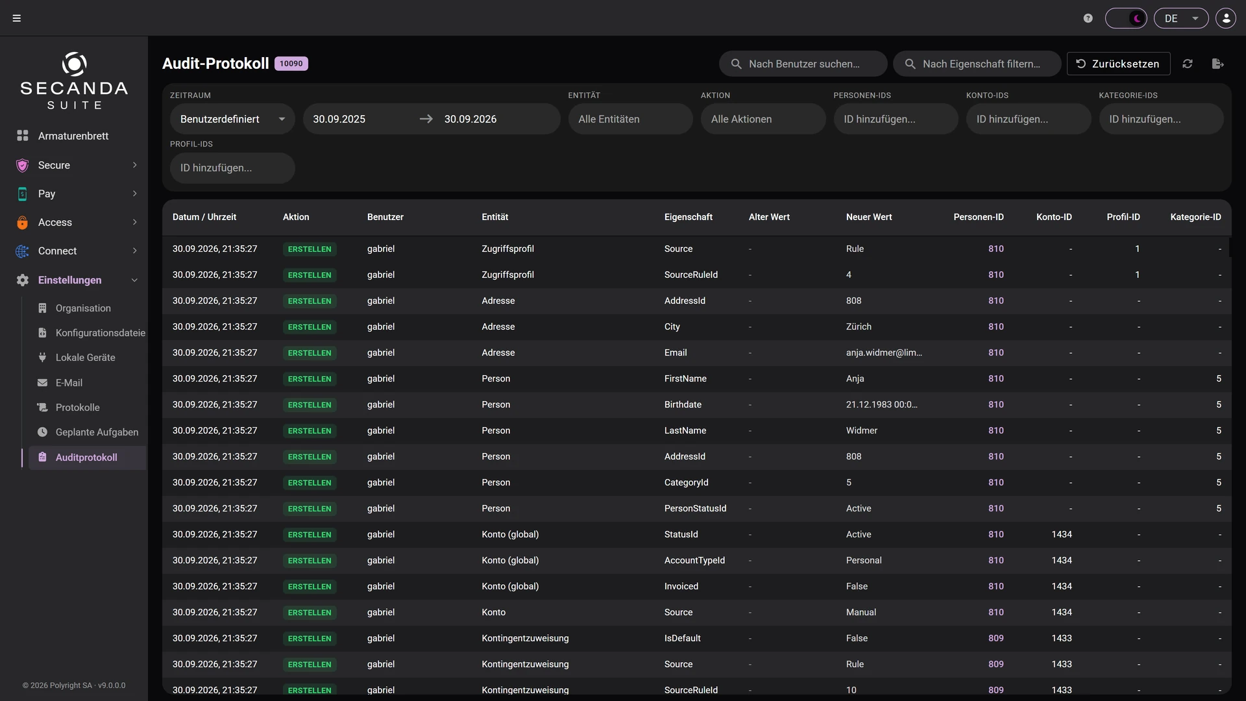Screen dimensions: 1246x701
Task: Expand the Pay menu chevron
Action: click(134, 193)
